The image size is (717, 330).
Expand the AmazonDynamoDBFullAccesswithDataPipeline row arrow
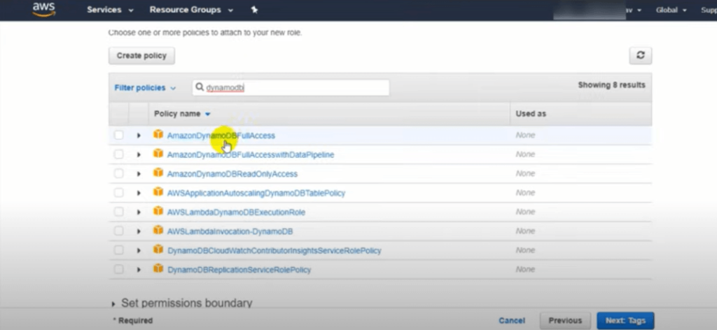coord(139,155)
